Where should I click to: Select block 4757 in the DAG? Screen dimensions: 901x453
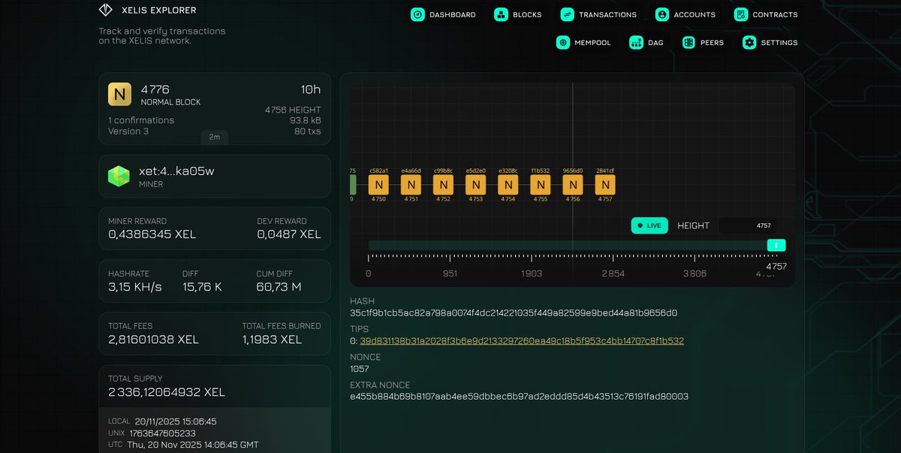pyautogui.click(x=605, y=185)
